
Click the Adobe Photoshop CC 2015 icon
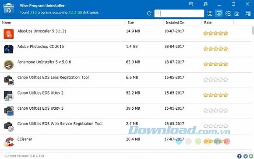[x=9, y=49]
